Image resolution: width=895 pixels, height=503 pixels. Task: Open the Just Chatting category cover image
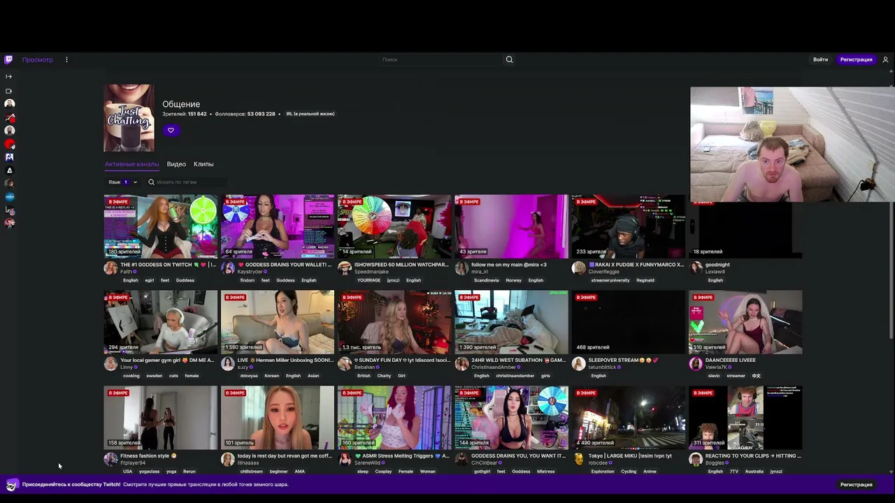[x=129, y=118]
